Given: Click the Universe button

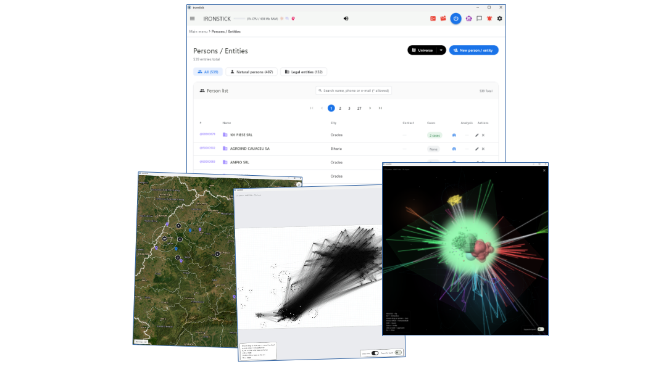Looking at the screenshot, I should point(423,51).
